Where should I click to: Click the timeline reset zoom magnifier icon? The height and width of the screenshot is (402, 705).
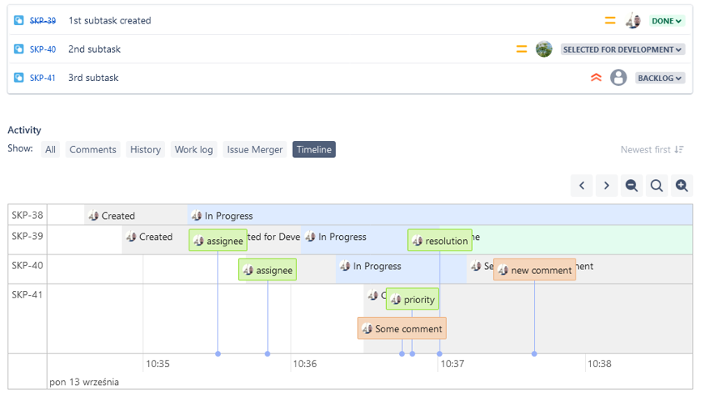coord(656,186)
